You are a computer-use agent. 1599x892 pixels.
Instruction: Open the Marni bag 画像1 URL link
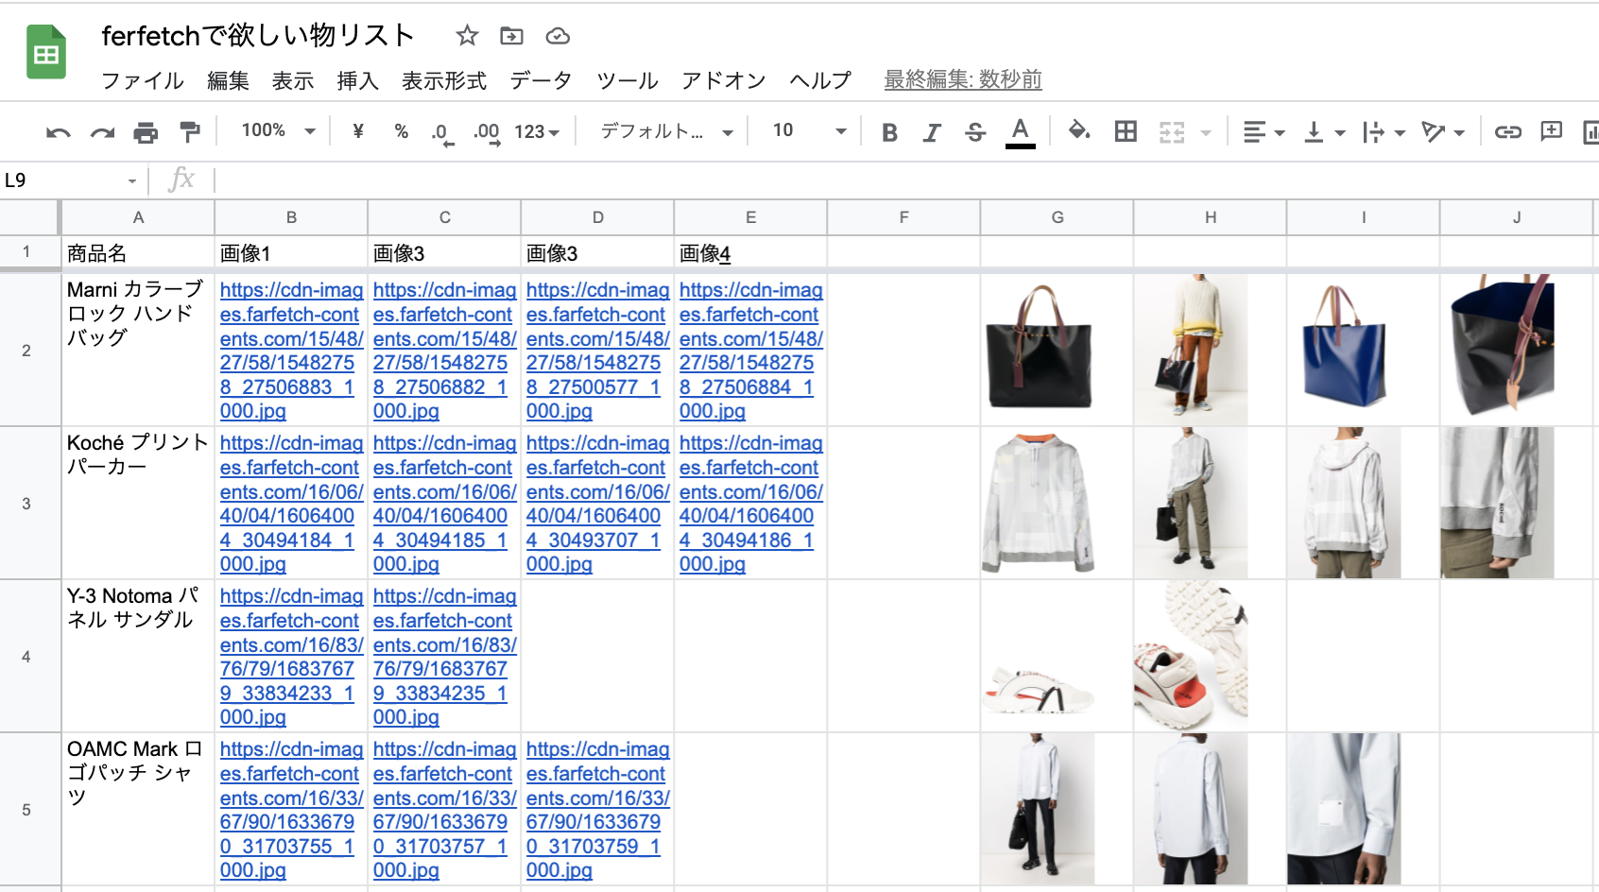[290, 350]
